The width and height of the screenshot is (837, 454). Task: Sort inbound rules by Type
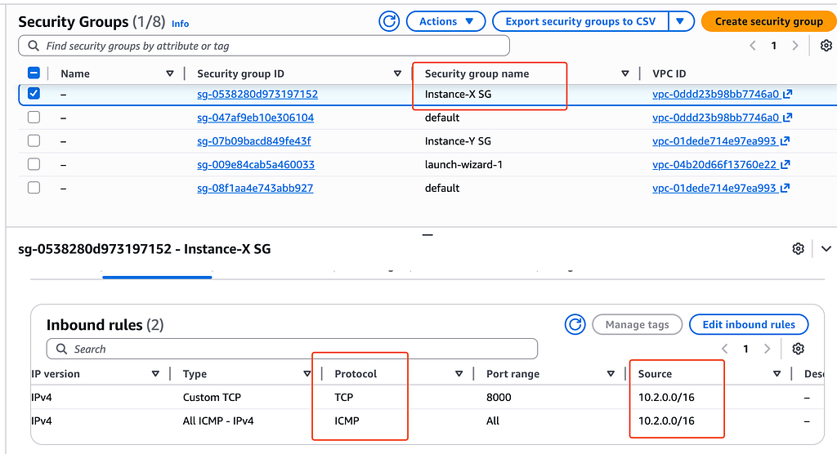coord(307,374)
